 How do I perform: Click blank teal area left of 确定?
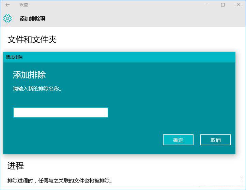point(85,140)
